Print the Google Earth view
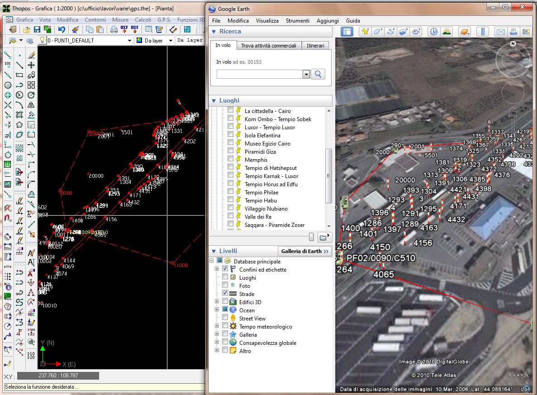 click(513, 32)
